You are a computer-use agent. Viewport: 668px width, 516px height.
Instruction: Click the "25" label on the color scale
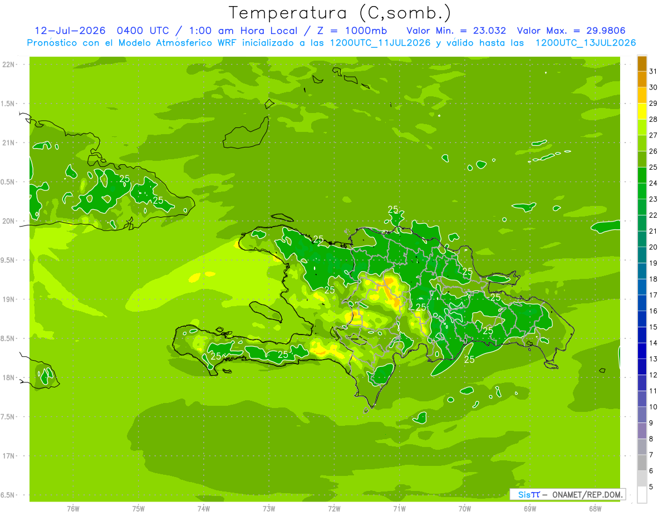tap(654, 167)
